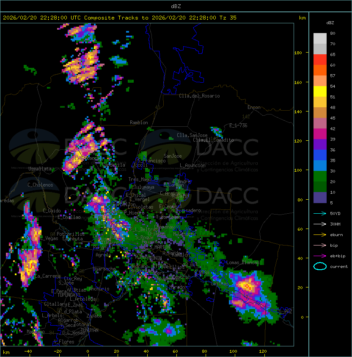Select the light blue swatch between 35 and 30
The height and width of the screenshot is (357, 352).
click(x=320, y=165)
